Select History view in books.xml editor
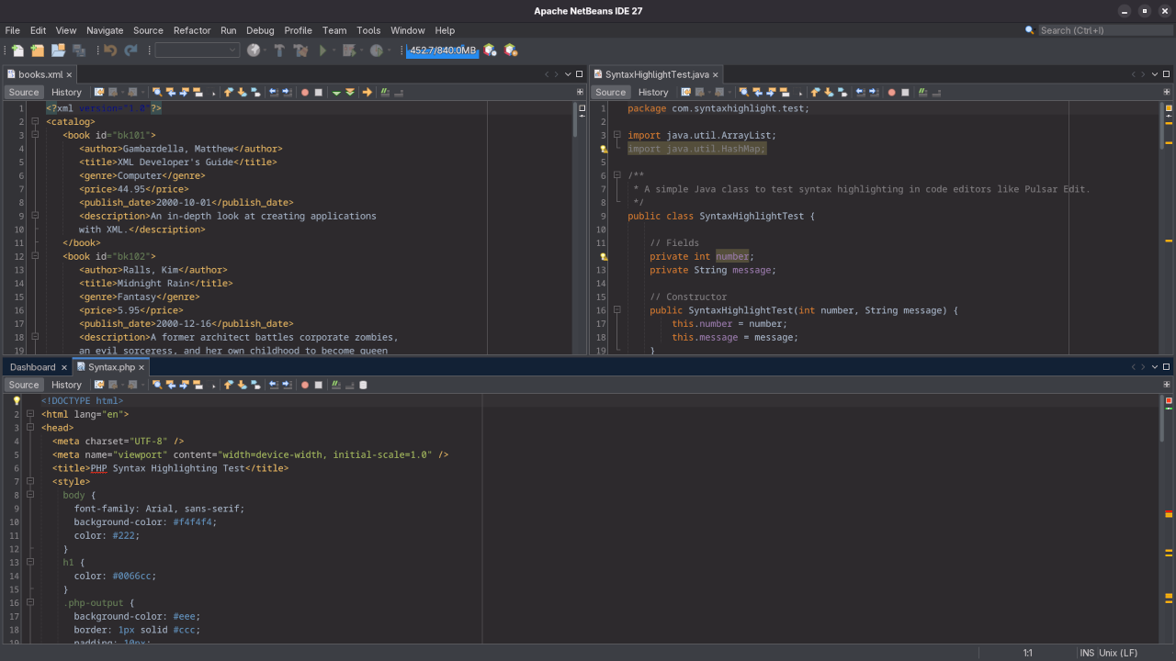 pyautogui.click(x=66, y=92)
